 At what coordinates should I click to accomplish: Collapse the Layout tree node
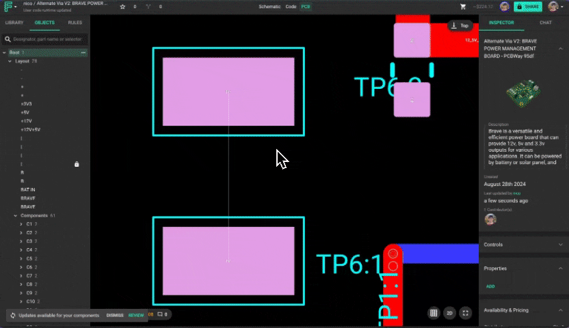point(10,61)
